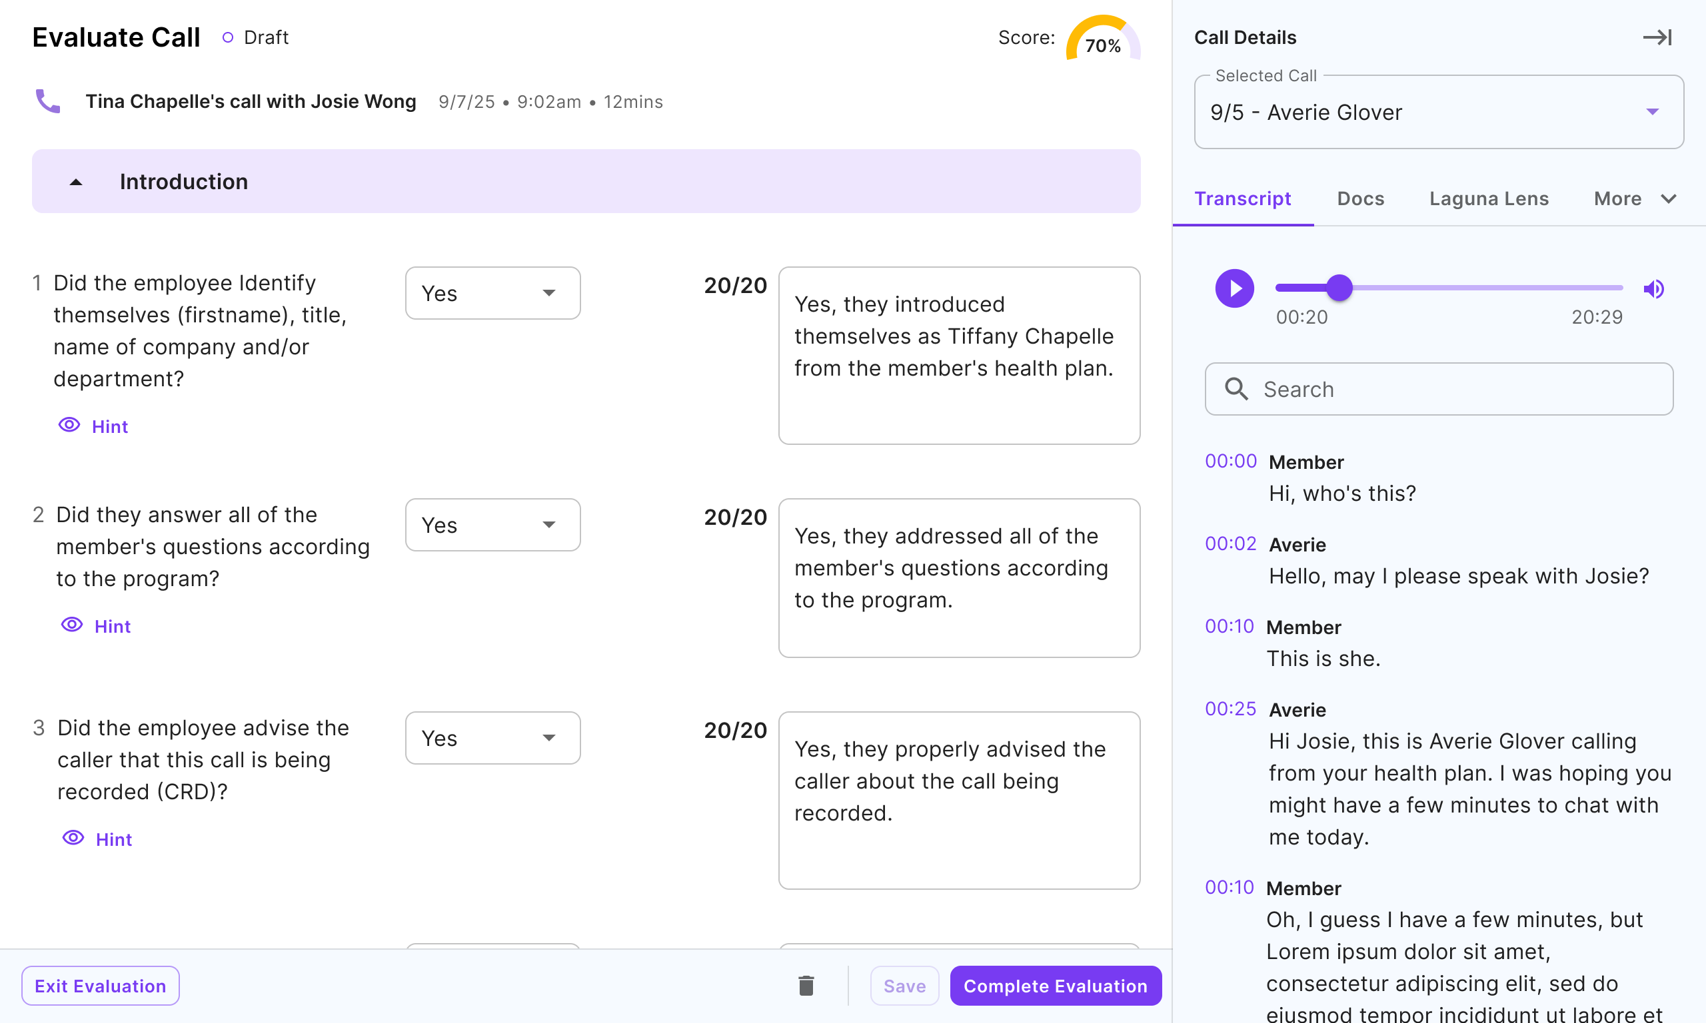The height and width of the screenshot is (1023, 1706).
Task: Click 'Hello, may I please speak with Josie?'
Action: pyautogui.click(x=1459, y=576)
